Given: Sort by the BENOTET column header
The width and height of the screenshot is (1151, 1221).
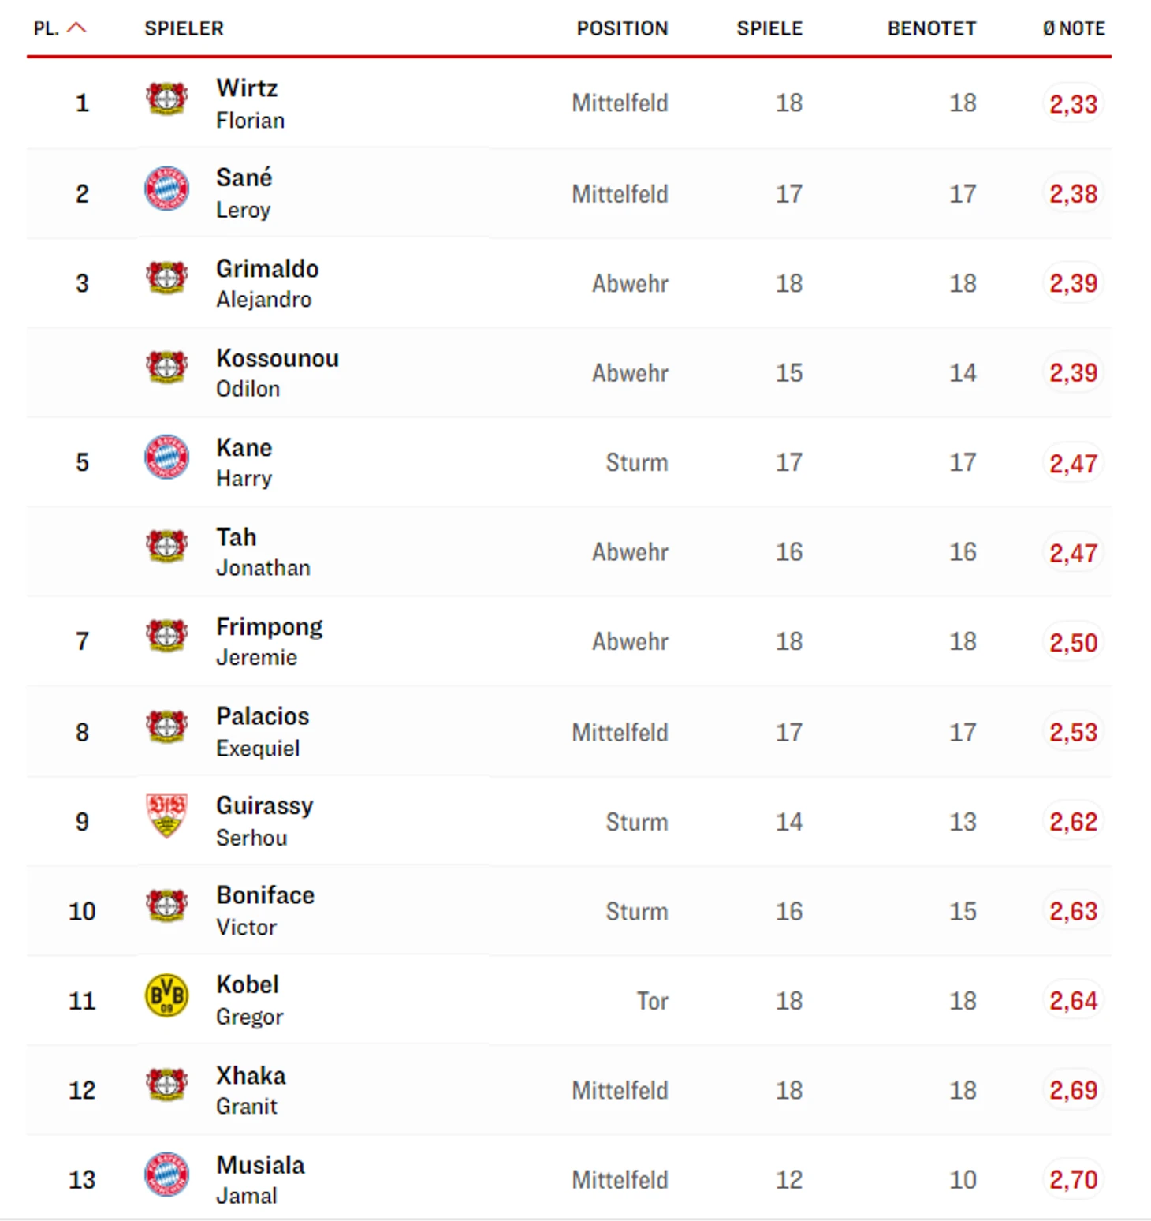Looking at the screenshot, I should 932,28.
